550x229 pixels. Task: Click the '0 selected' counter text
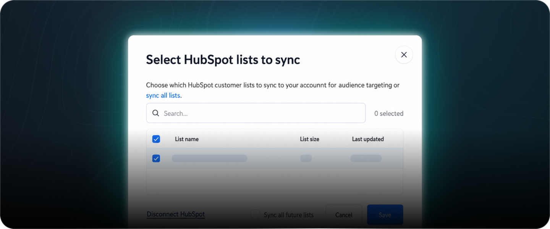[389, 113]
